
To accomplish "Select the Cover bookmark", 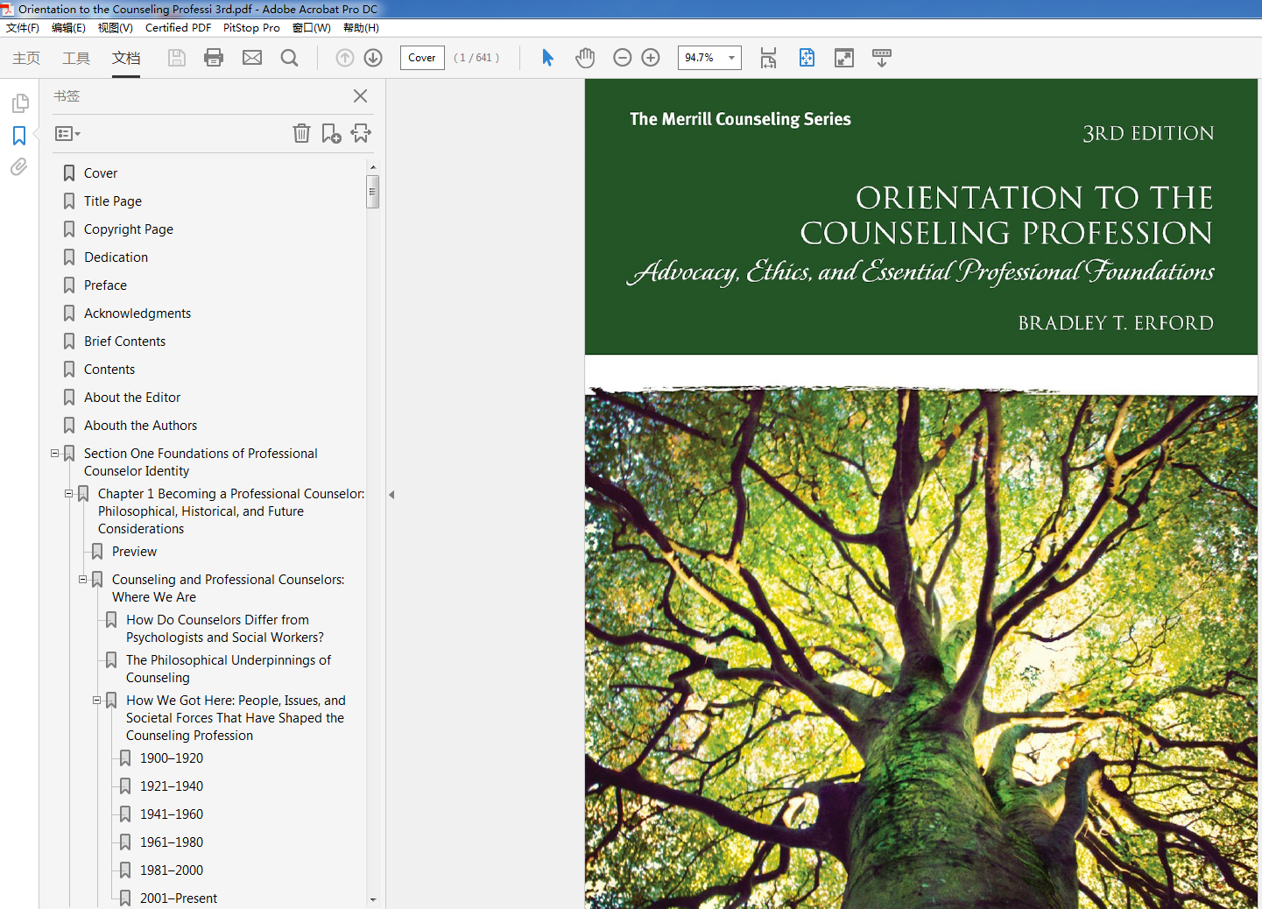I will (x=101, y=173).
